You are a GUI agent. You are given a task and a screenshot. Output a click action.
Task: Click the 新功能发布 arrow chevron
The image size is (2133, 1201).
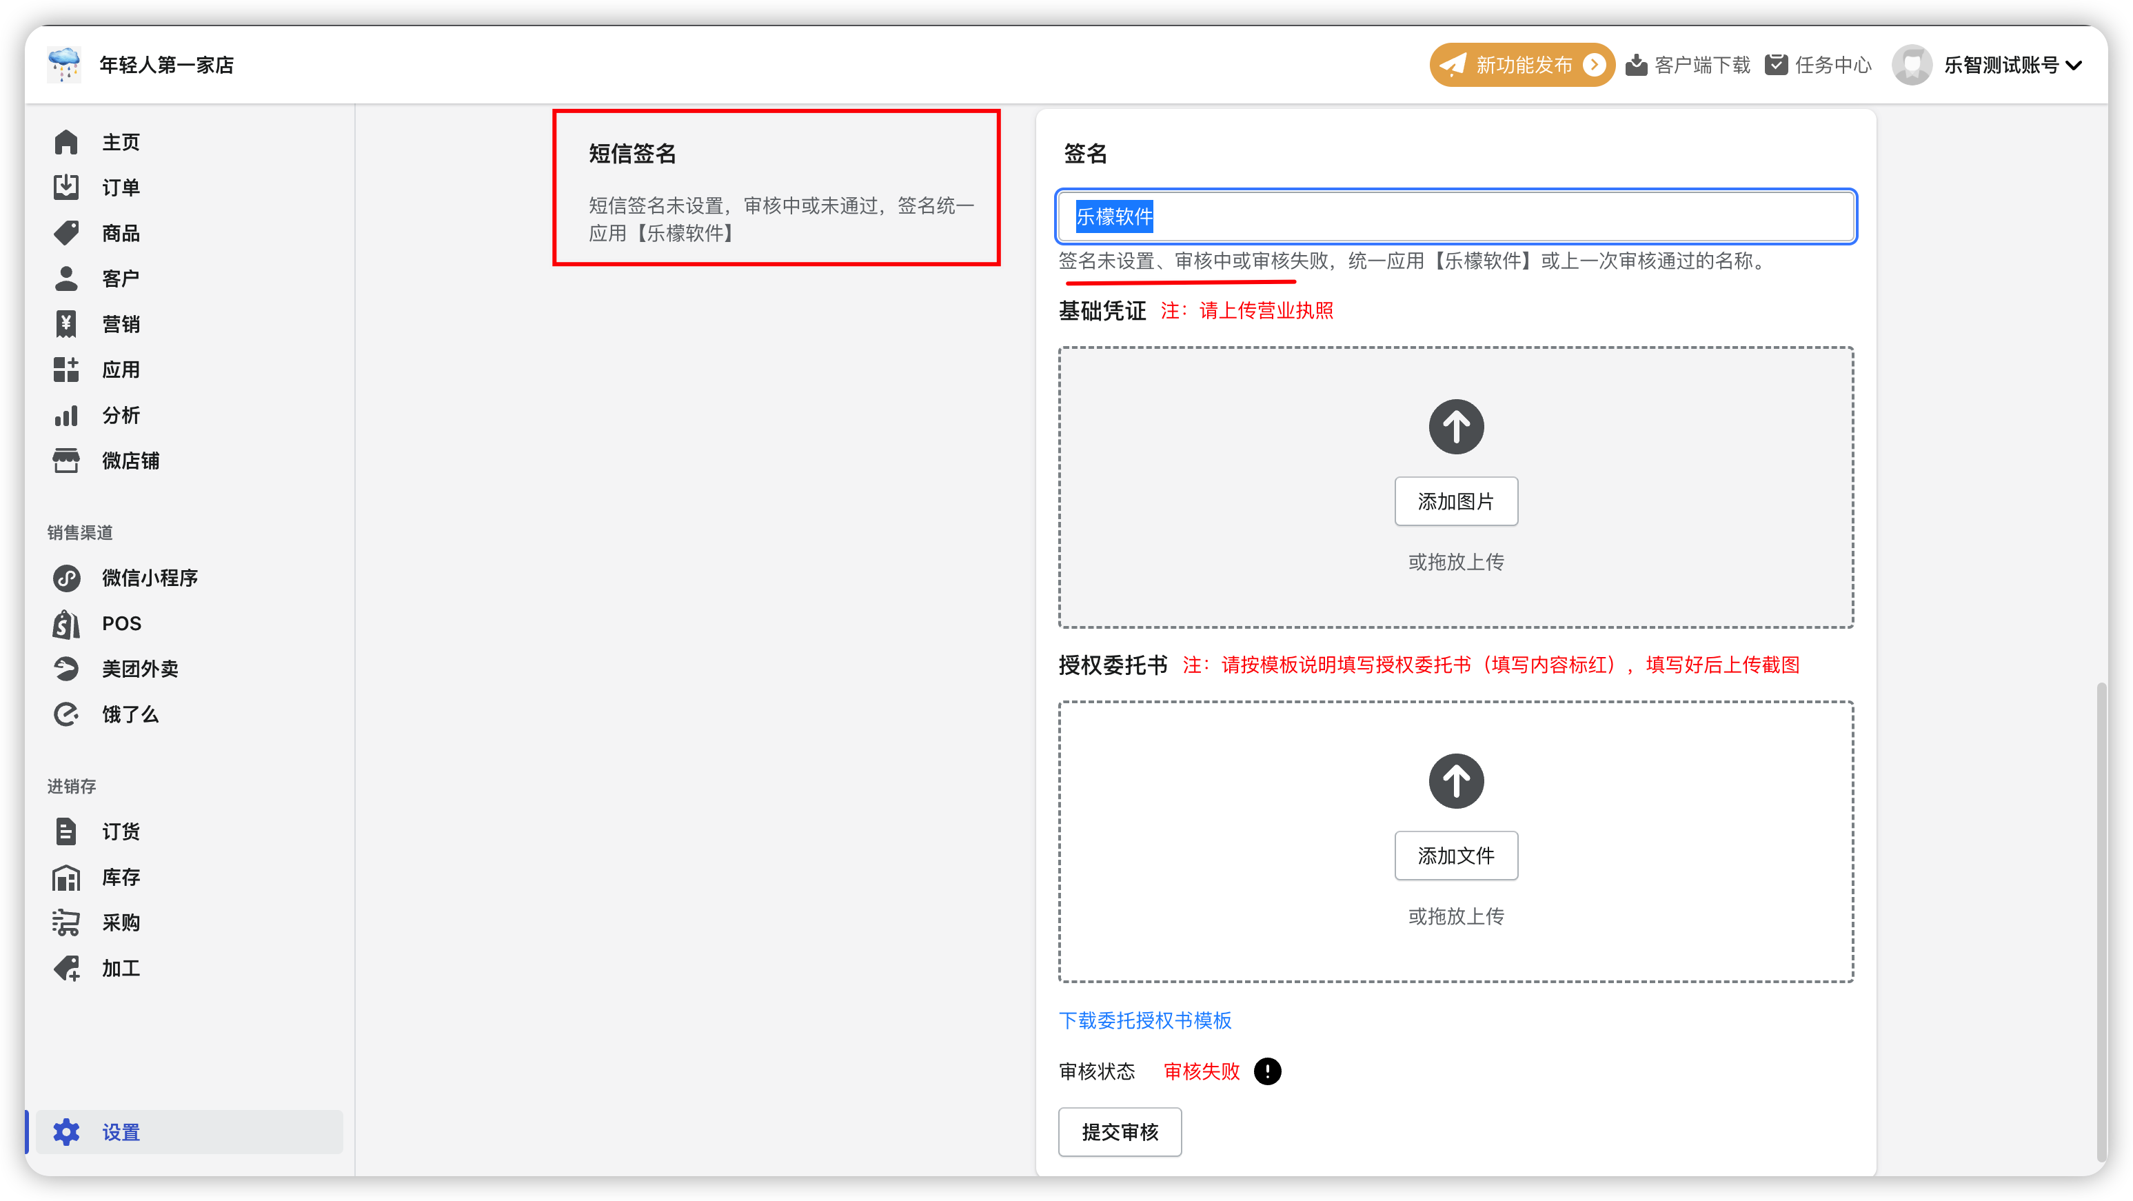(1593, 65)
